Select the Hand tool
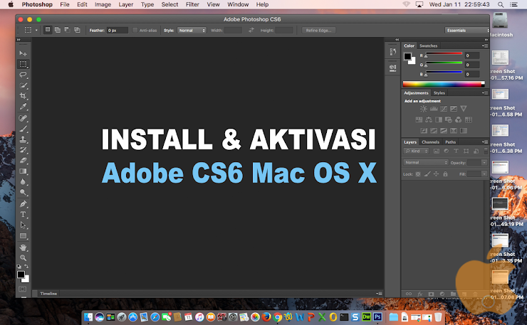The width and height of the screenshot is (527, 325). tap(23, 247)
